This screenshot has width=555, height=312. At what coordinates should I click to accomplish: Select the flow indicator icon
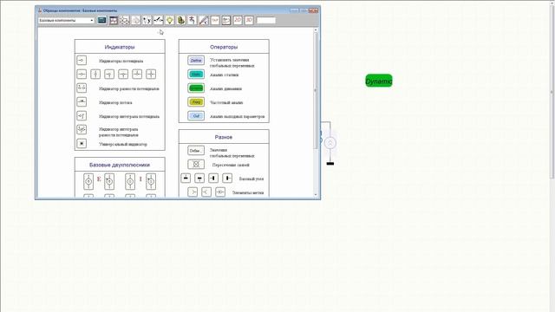[82, 102]
